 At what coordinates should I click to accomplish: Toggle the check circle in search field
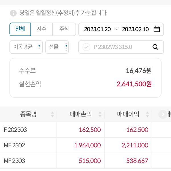point(86,47)
